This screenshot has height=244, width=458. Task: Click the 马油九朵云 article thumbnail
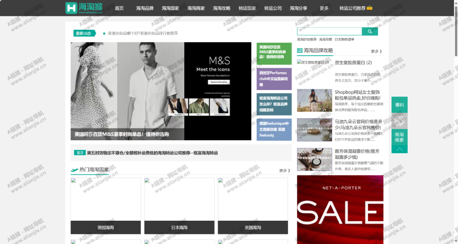pyautogui.click(x=315, y=130)
